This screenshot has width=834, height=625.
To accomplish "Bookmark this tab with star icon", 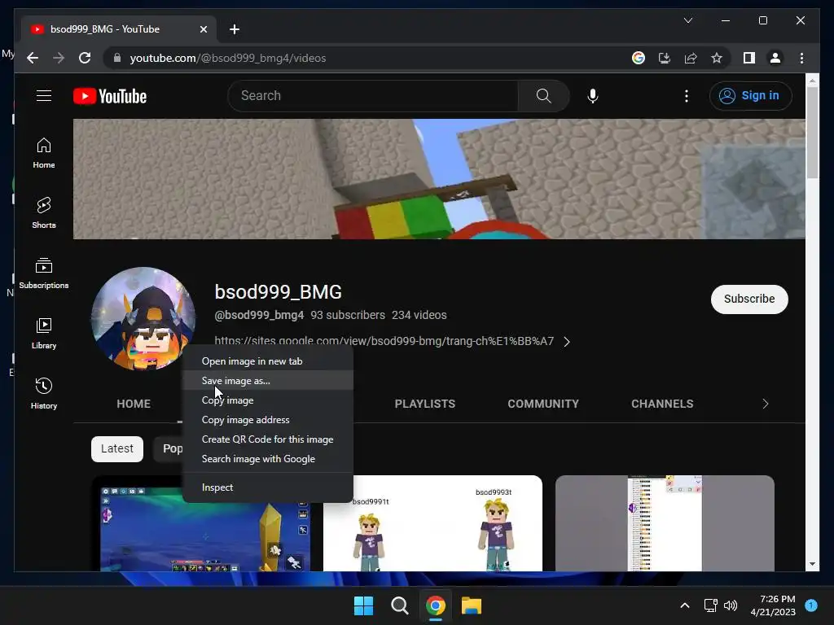I will point(717,58).
